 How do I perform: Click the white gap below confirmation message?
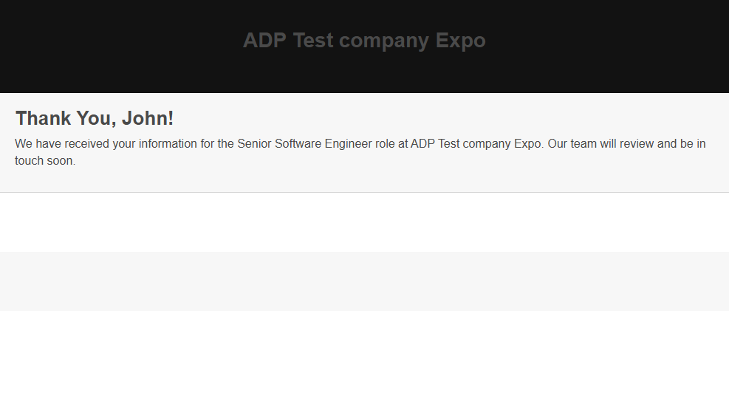364,222
